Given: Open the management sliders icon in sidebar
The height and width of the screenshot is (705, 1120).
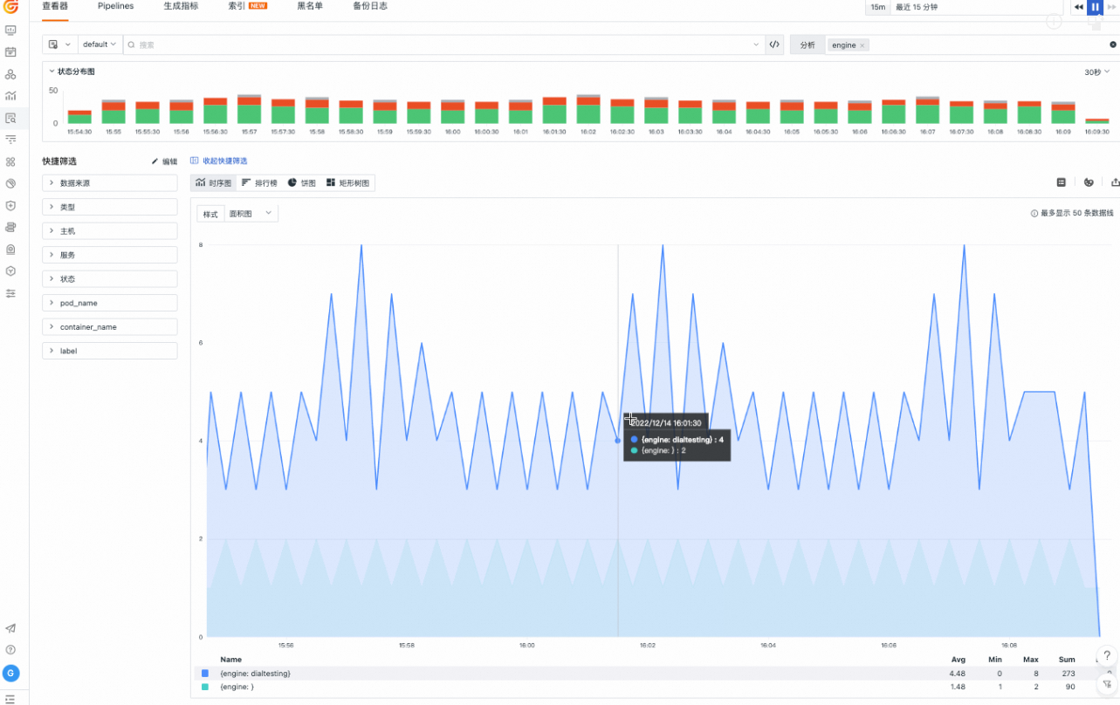Looking at the screenshot, I should 10,293.
